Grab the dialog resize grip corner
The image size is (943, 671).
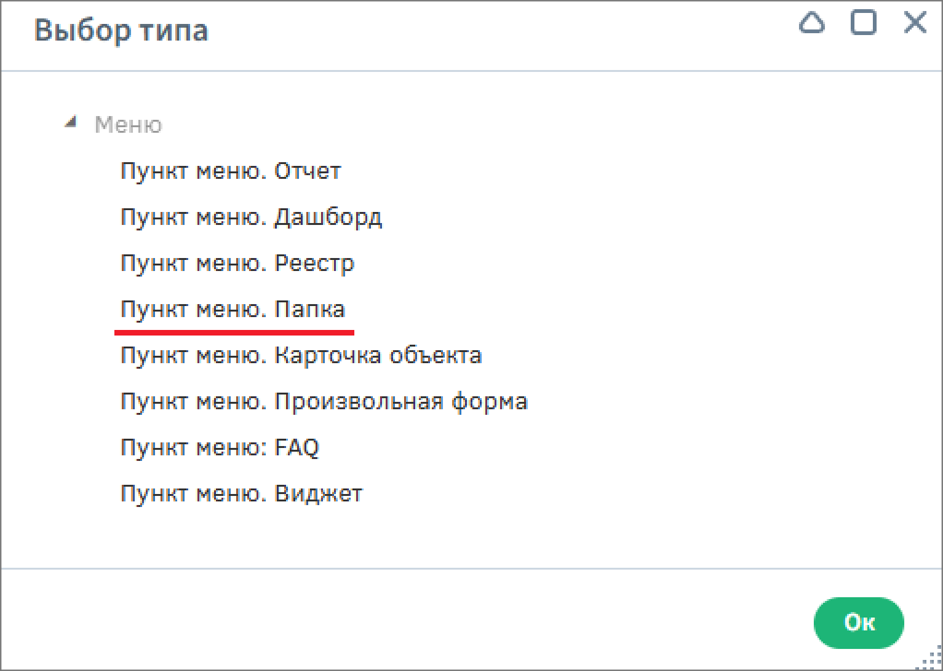(x=931, y=658)
